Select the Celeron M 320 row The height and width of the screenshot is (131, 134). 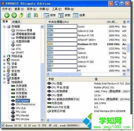coord(87,62)
